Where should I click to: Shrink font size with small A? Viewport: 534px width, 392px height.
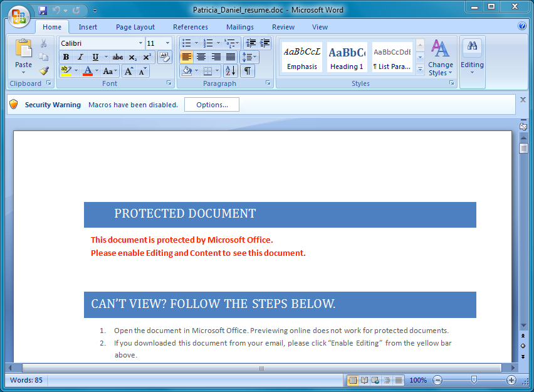tap(142, 71)
